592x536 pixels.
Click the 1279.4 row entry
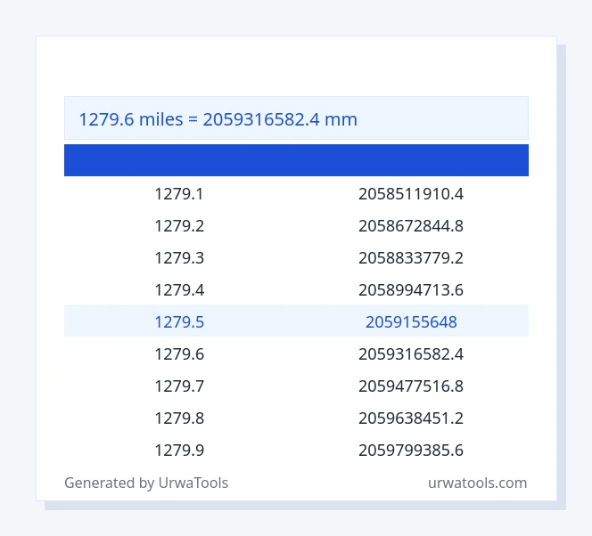point(179,290)
